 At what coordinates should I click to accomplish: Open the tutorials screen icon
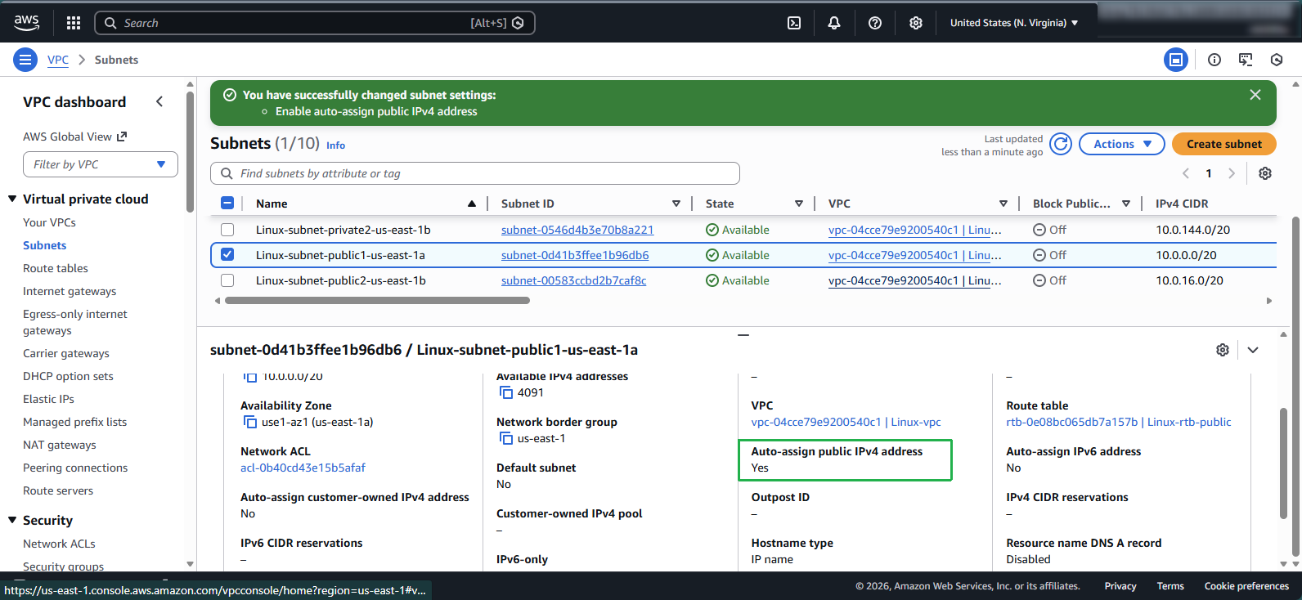[x=1246, y=60]
